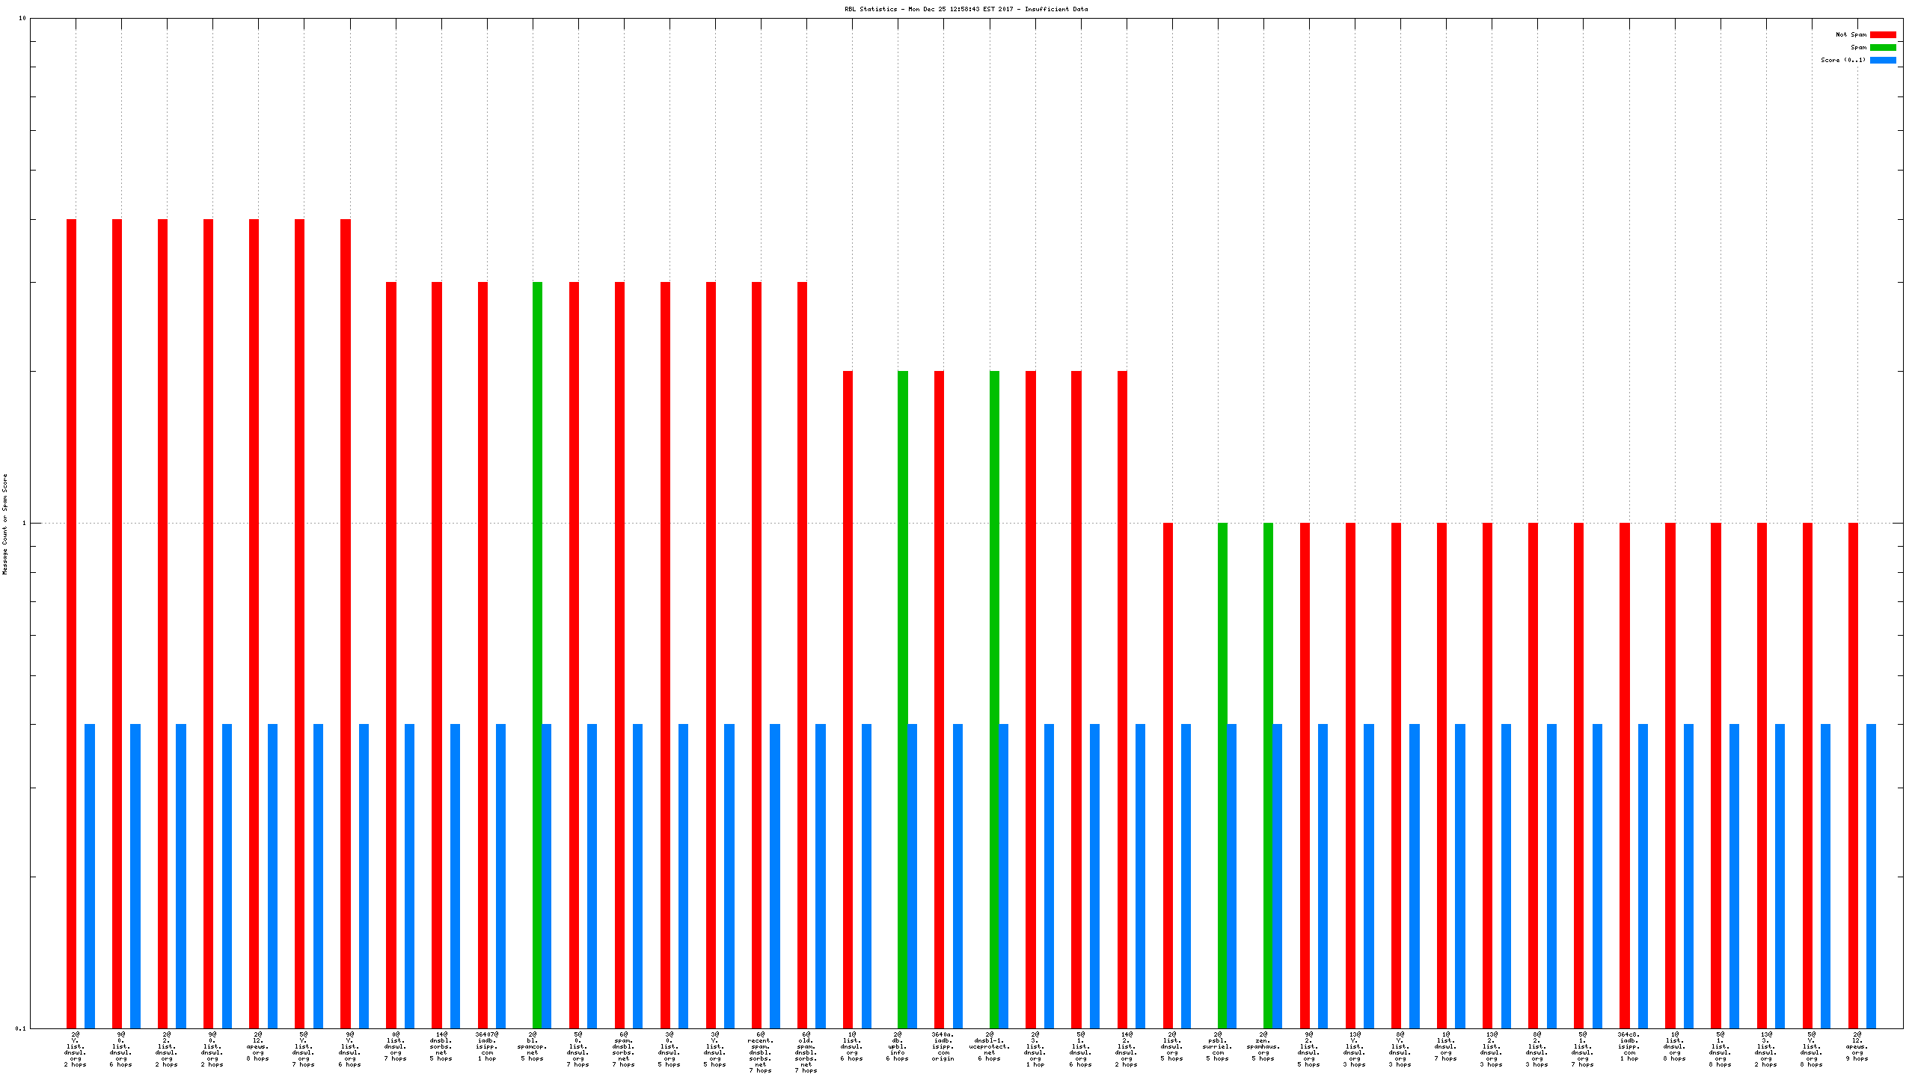Image resolution: width=1915 pixels, height=1077 pixels.
Task: Click the recent.spam.dnsbl.sorbs.net axis label
Action: pos(760,1052)
